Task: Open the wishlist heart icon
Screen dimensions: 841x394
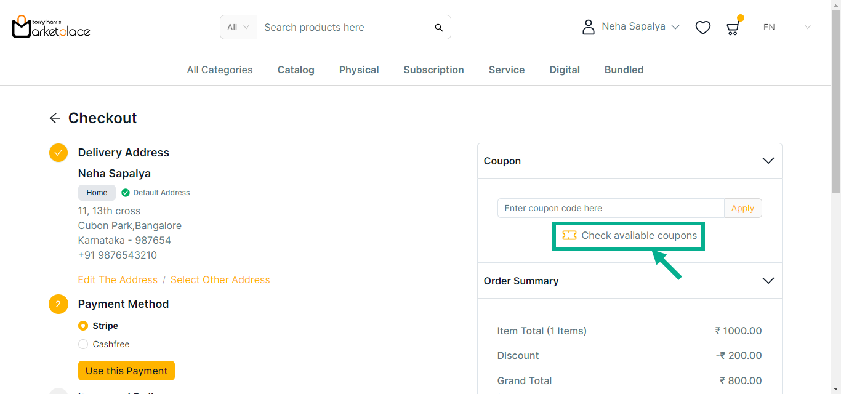Action: [702, 27]
